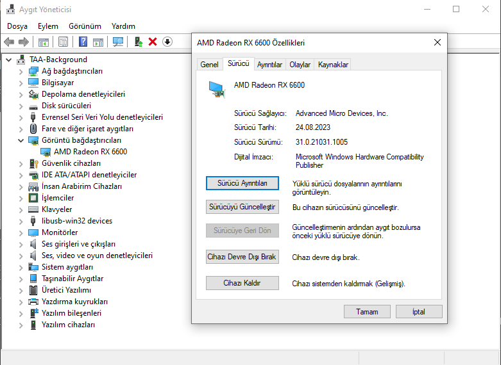Viewport: 501px width, 365px height.
Task: Switch to the Olaylar tab
Action: [300, 65]
